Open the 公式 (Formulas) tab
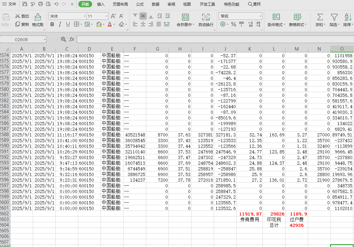The width and height of the screenshot is (354, 247). [x=140, y=4]
